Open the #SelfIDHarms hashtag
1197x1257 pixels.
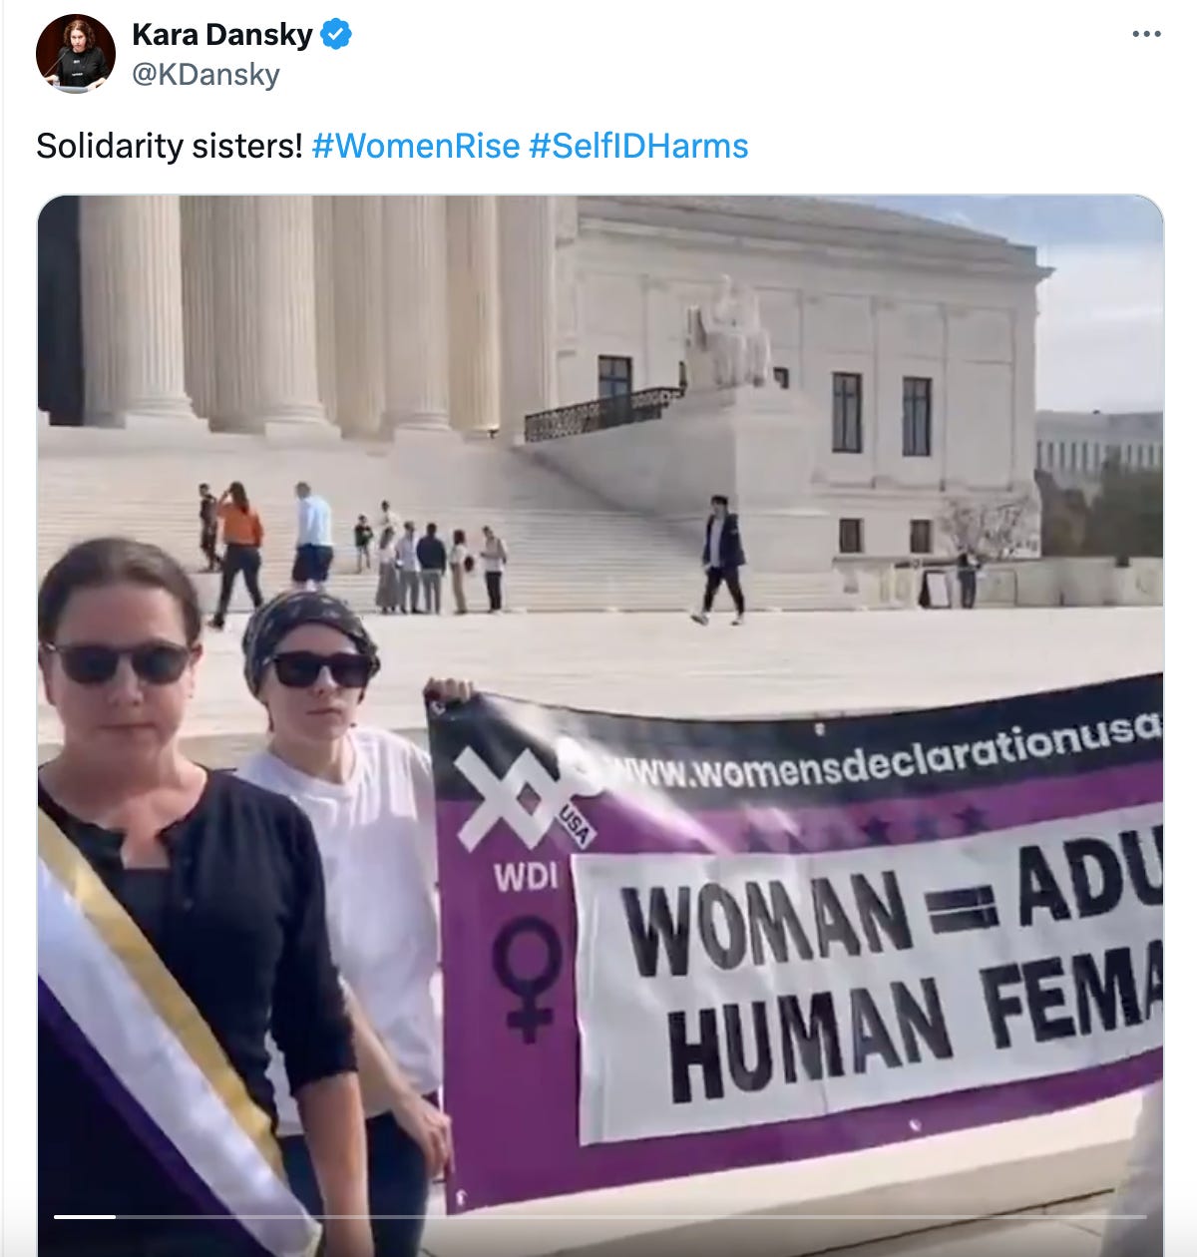tap(638, 146)
